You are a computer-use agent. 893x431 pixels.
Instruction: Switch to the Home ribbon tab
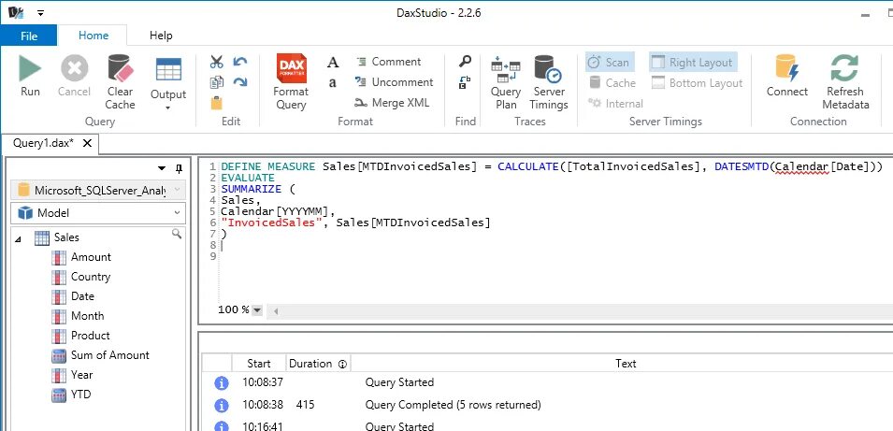point(94,36)
